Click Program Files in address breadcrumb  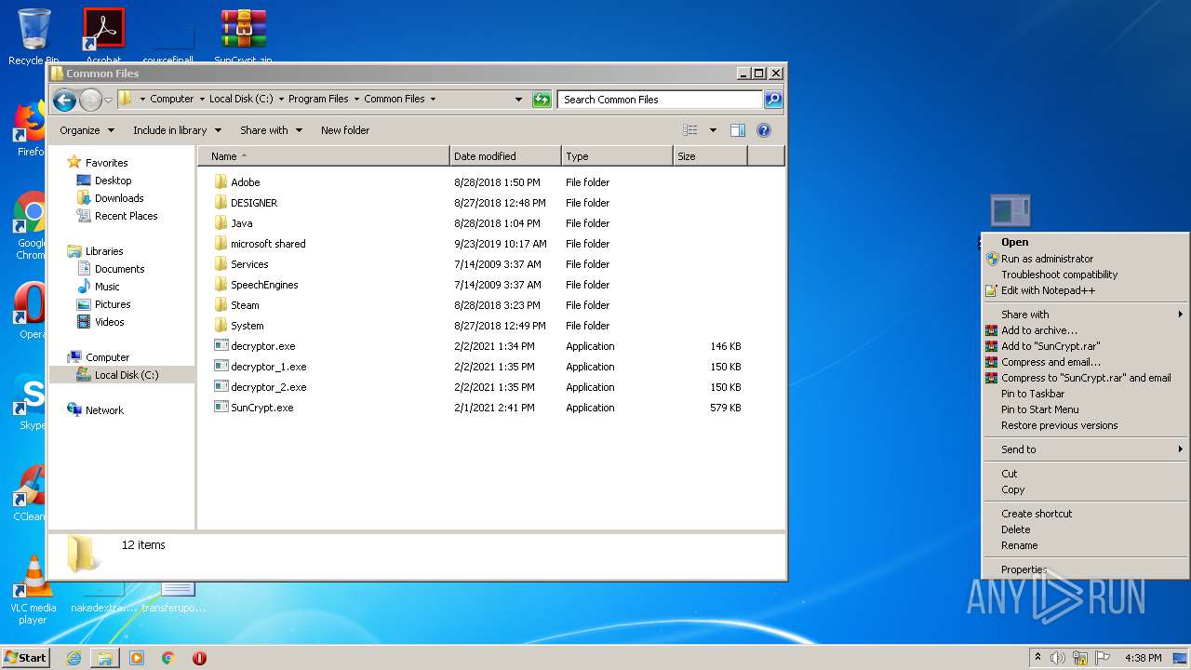click(x=318, y=99)
